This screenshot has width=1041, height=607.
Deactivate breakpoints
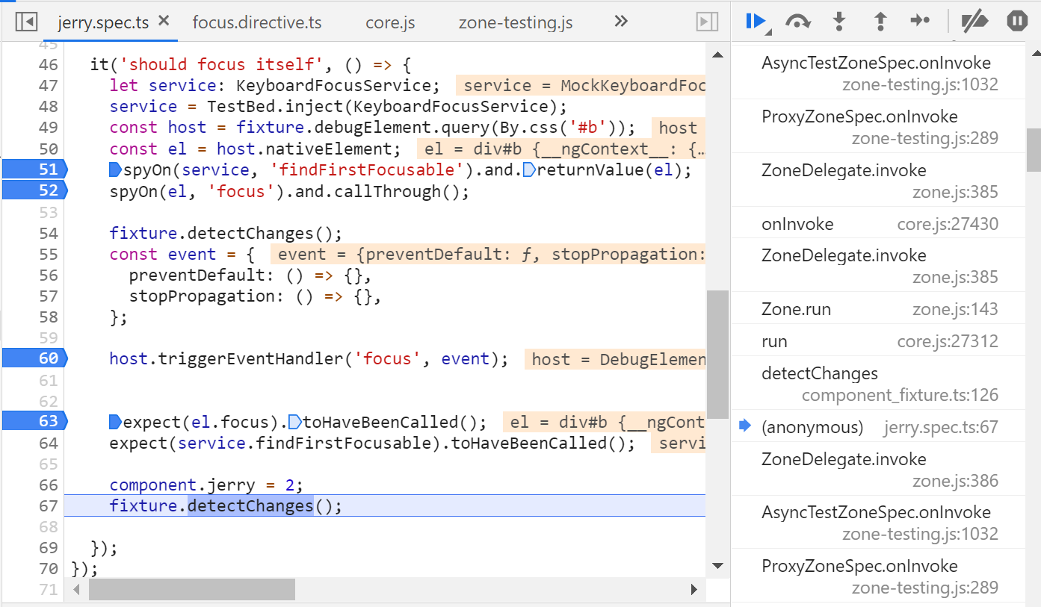pos(974,21)
